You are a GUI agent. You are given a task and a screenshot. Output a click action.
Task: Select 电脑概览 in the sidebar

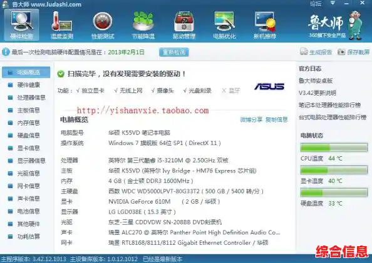click(x=26, y=72)
